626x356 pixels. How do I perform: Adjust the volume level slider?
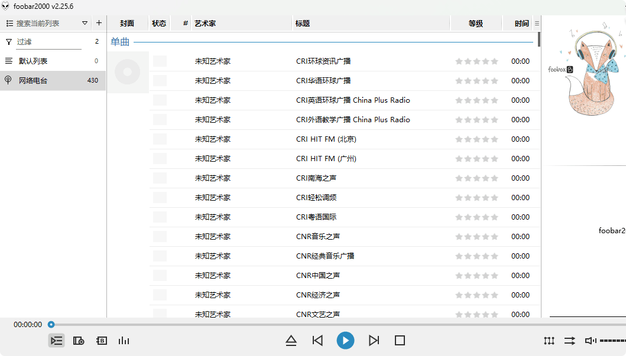pyautogui.click(x=612, y=341)
